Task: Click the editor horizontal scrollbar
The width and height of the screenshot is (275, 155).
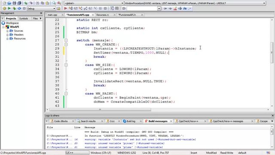Action: [100, 109]
